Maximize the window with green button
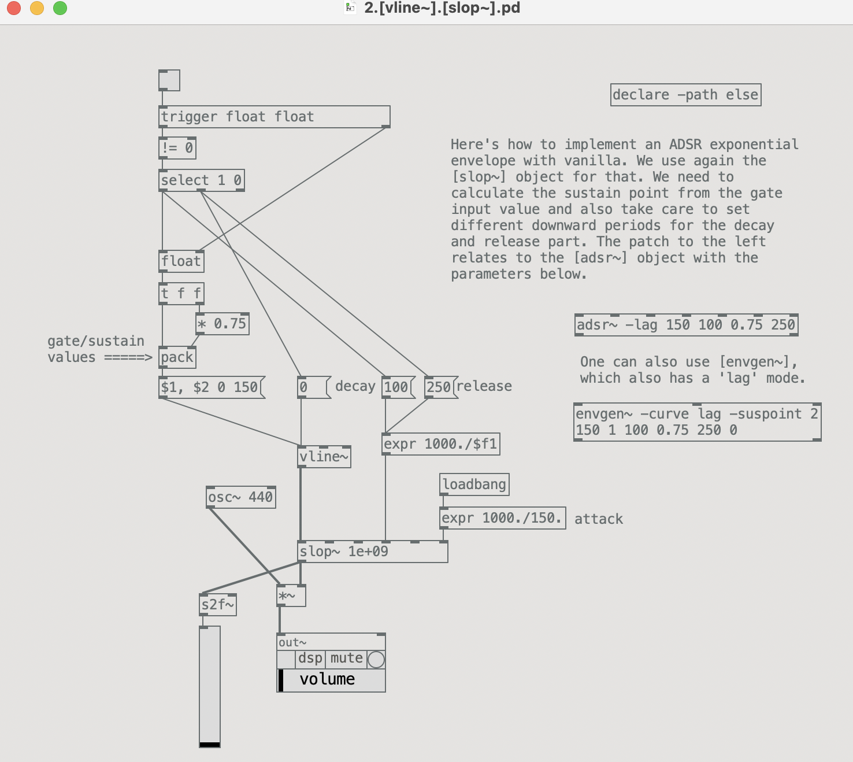 (60, 8)
